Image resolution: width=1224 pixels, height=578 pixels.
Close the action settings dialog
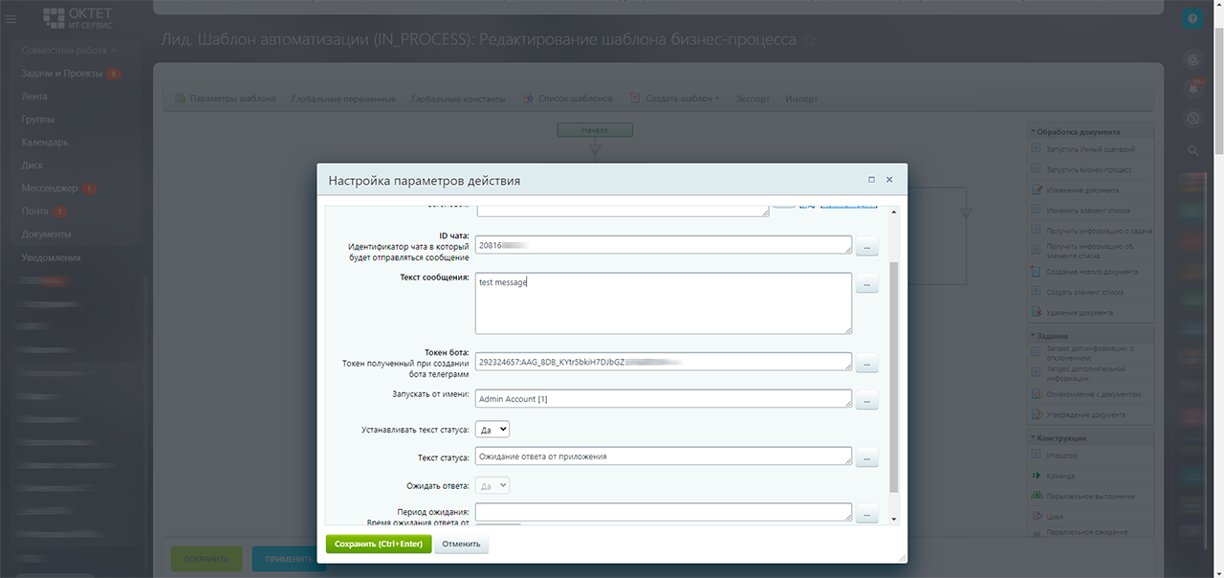[x=889, y=180]
